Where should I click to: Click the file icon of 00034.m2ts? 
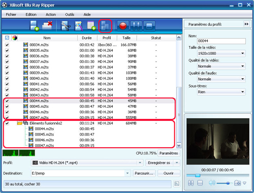25,45
